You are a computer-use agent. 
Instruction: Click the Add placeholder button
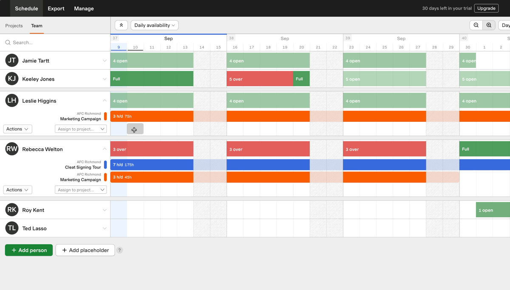pyautogui.click(x=85, y=250)
